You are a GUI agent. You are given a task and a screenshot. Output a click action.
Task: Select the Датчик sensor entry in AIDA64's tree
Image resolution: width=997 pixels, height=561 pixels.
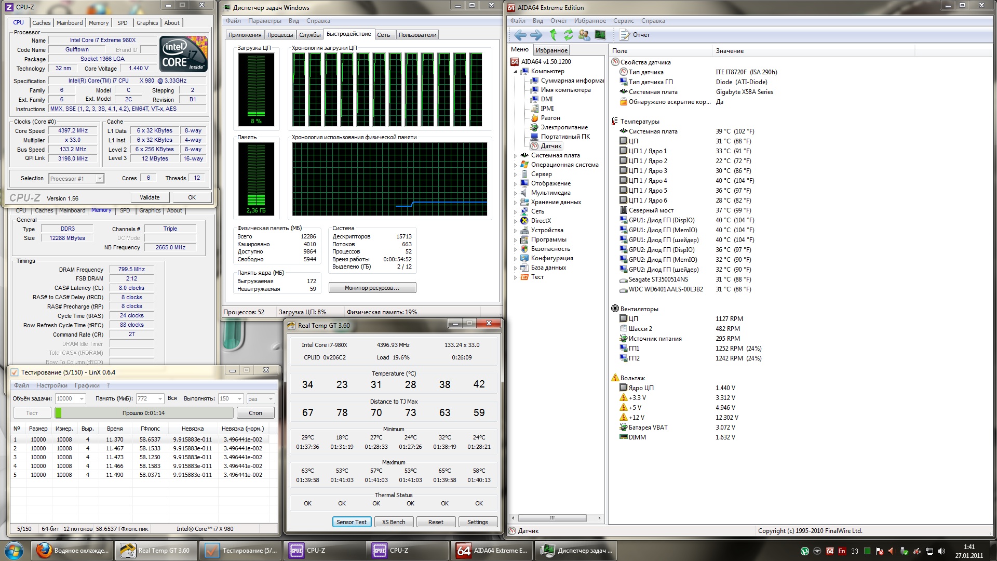pos(546,146)
